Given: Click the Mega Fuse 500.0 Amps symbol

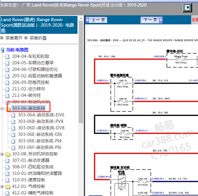Looking at the screenshot, I should pos(181,59).
